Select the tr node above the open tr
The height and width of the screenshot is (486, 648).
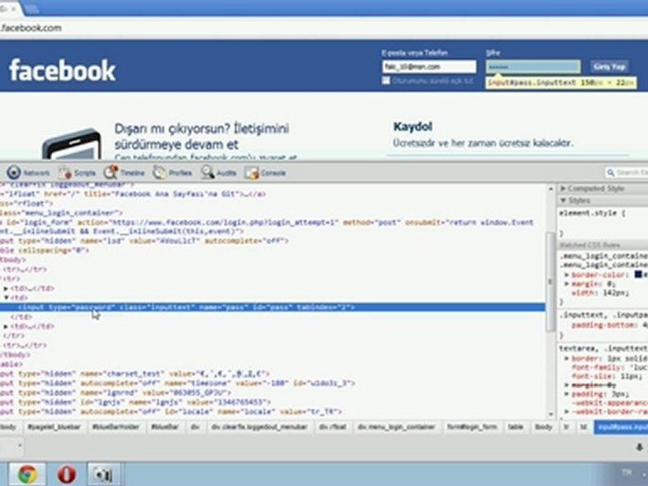(25, 269)
